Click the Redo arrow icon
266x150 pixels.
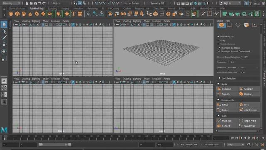click(x=44, y=3)
